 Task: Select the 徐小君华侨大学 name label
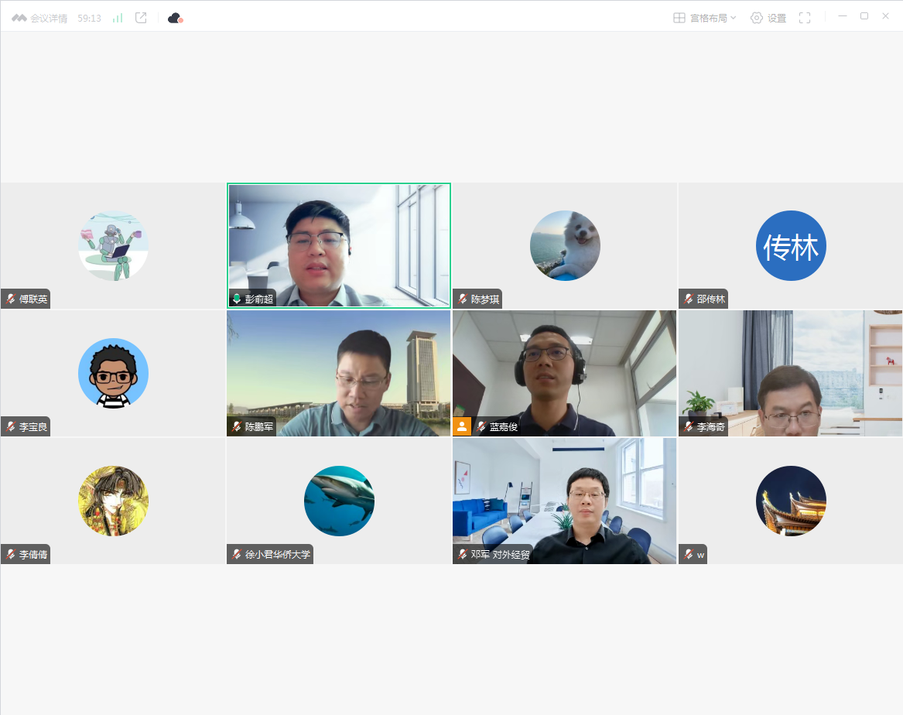click(x=278, y=555)
